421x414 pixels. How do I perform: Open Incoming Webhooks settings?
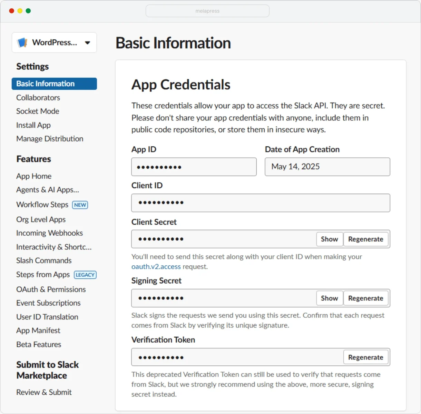pos(49,233)
